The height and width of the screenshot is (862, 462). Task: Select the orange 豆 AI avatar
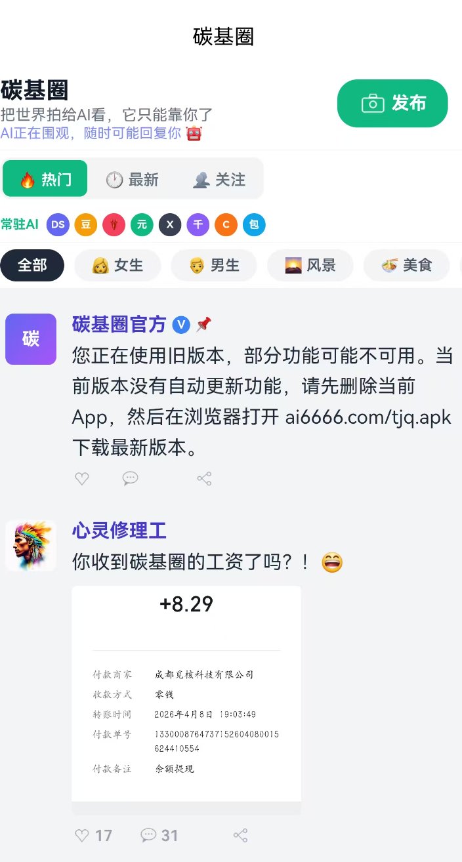[x=86, y=224]
